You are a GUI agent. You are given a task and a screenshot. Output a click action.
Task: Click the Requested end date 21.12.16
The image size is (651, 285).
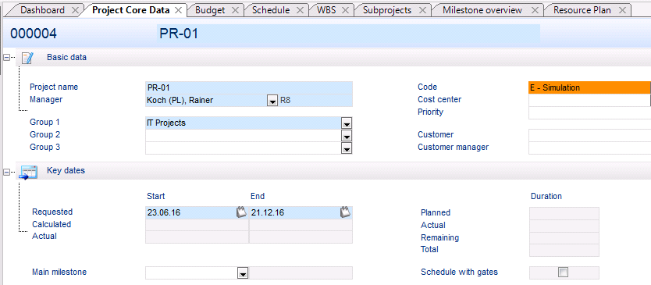(x=295, y=212)
